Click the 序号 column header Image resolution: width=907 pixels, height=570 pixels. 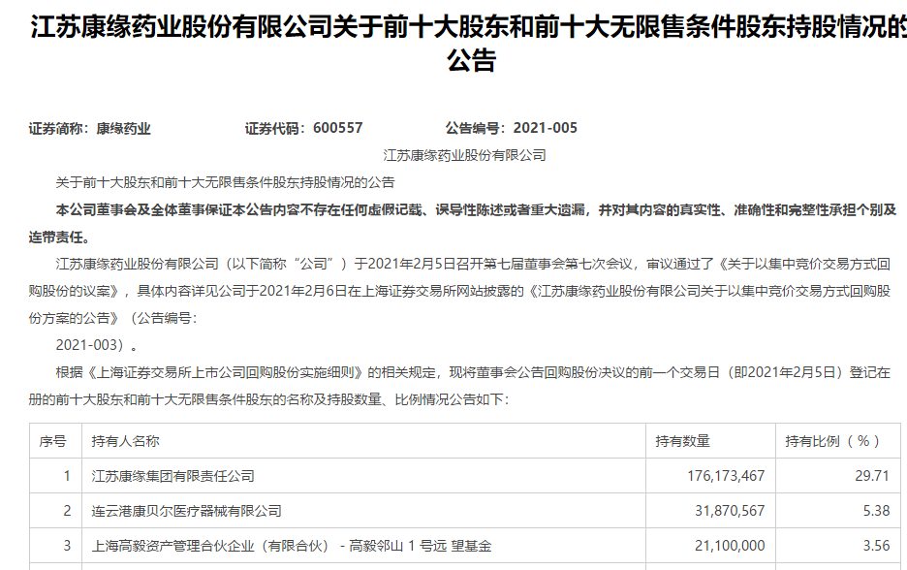(55, 441)
